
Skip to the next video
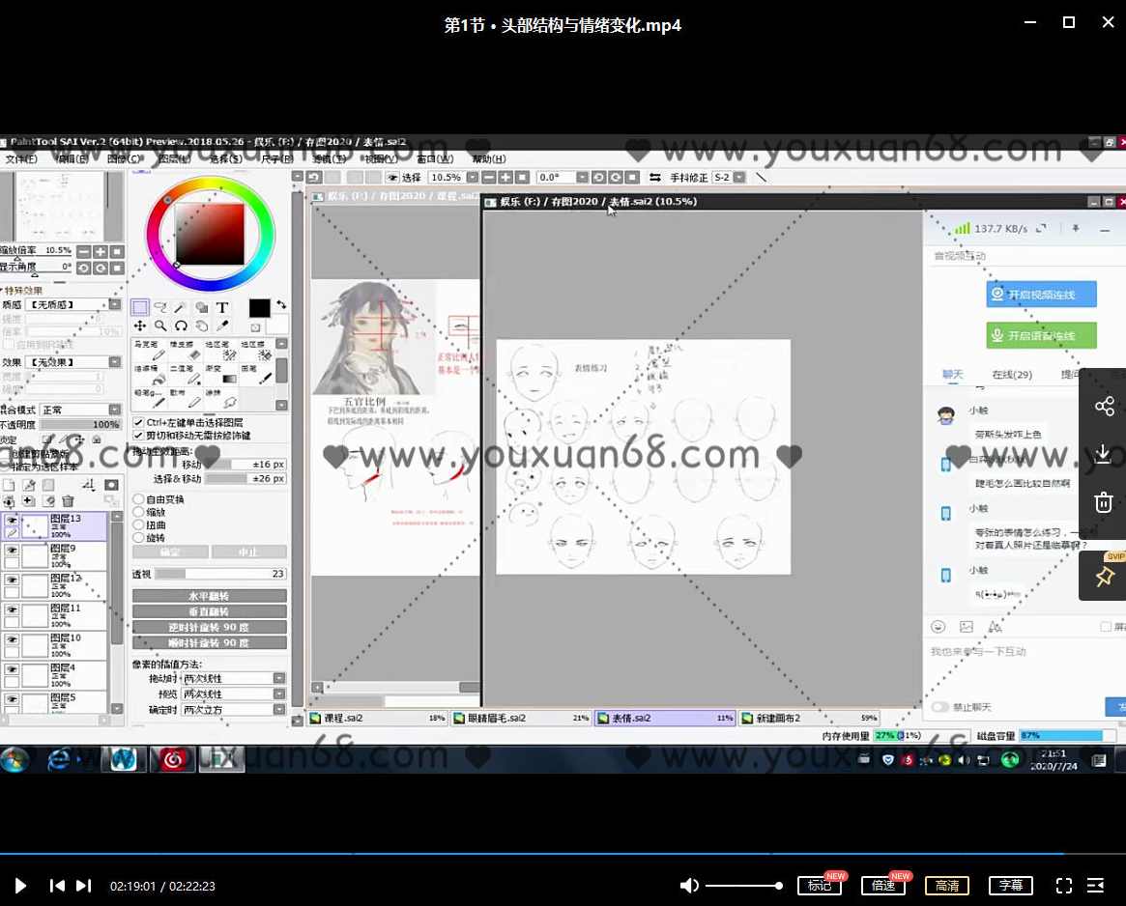84,886
